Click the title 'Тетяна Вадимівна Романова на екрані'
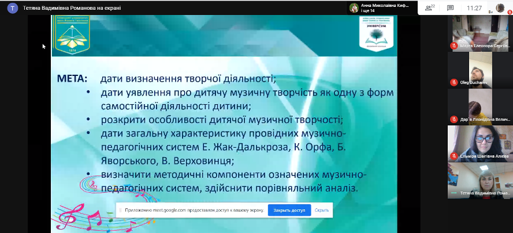513x233 pixels. pyautogui.click(x=72, y=8)
